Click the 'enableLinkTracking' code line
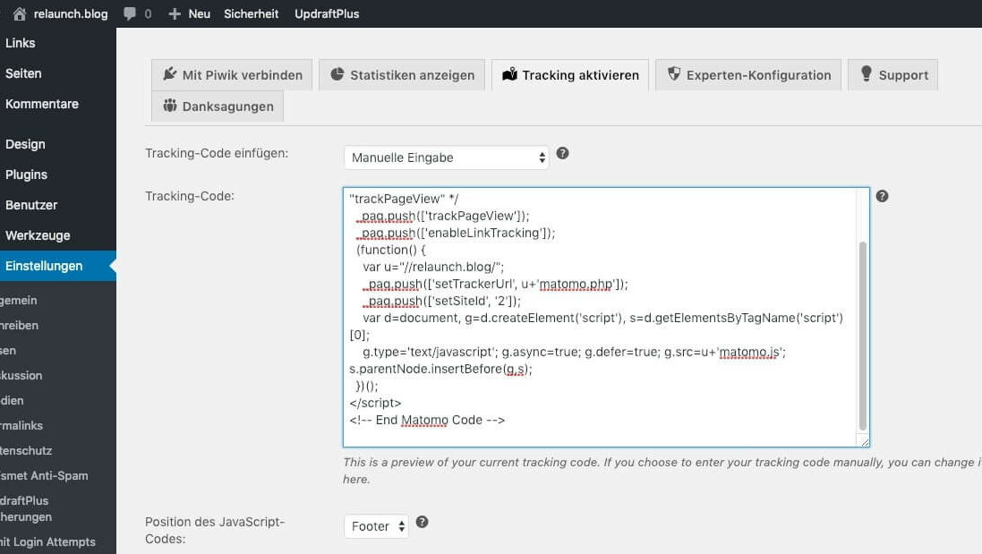Image resolution: width=982 pixels, height=554 pixels. click(x=456, y=233)
